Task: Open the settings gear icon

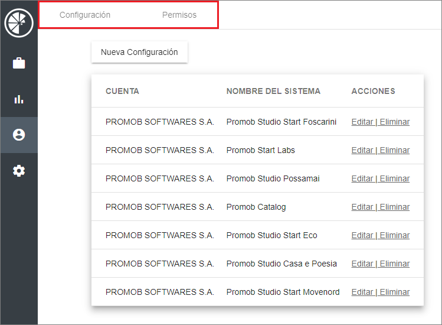Action: pyautogui.click(x=19, y=171)
